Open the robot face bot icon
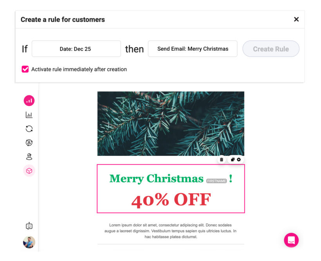This screenshot has width=321, height=261. pos(29,226)
